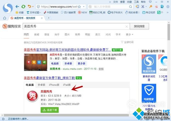The height and width of the screenshot is (121, 171).
Task: Click the orange login-assistant toolbar icon
Action: coord(137,7)
